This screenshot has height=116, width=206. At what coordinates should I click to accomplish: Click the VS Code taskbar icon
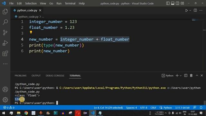92,113
